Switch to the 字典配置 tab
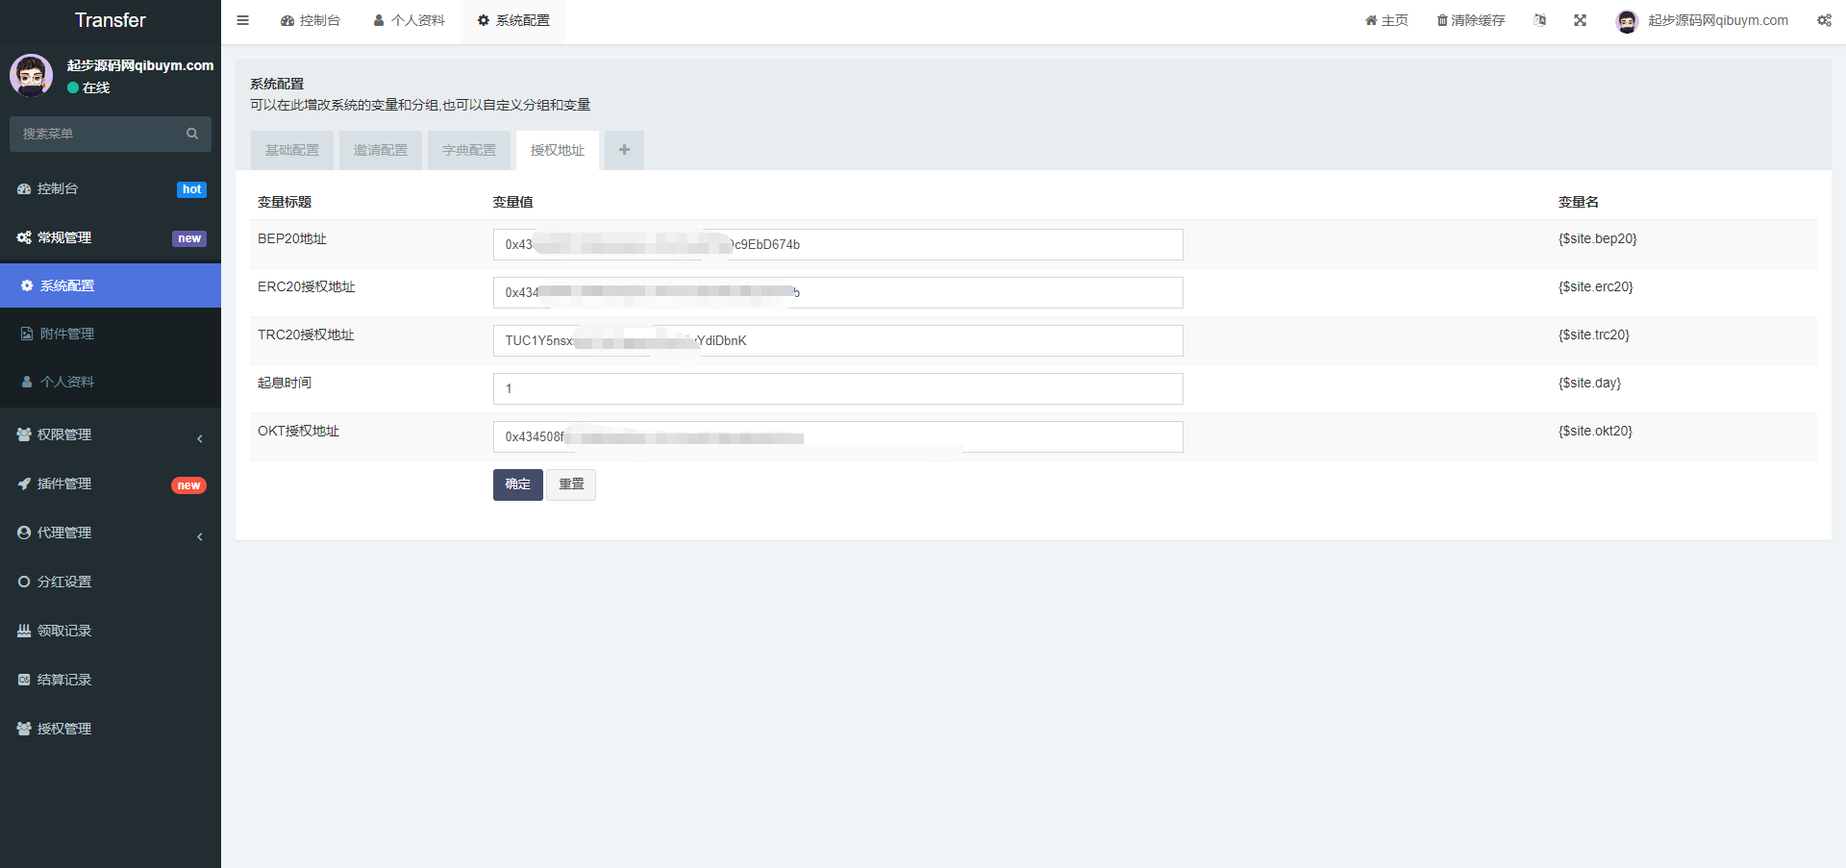1846x868 pixels. coord(469,150)
